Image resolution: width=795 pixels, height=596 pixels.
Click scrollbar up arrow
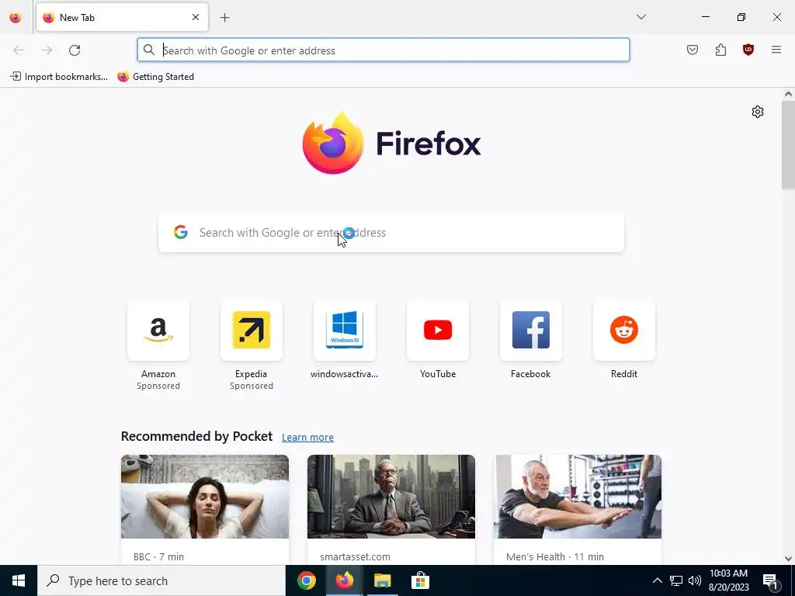click(x=788, y=94)
